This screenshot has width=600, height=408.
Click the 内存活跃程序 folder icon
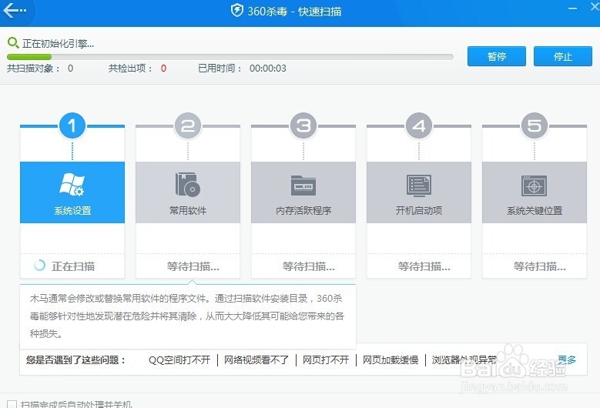303,185
